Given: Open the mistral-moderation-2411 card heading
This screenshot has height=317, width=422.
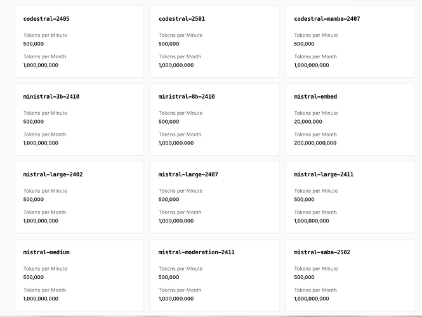Looking at the screenshot, I should [x=197, y=252].
